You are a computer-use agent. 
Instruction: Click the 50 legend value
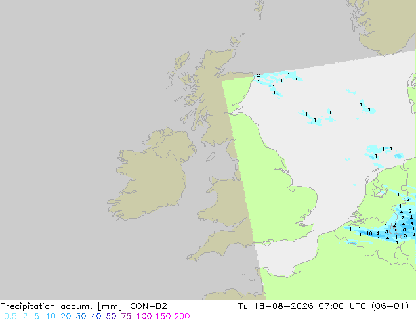pyautogui.click(x=111, y=317)
